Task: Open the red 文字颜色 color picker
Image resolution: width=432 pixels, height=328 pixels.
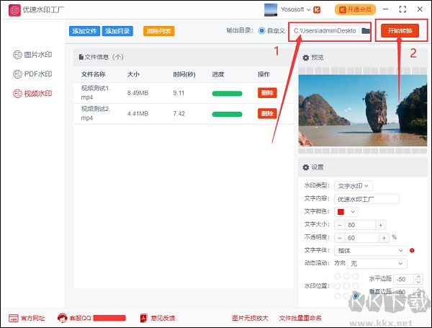Action: (346, 212)
